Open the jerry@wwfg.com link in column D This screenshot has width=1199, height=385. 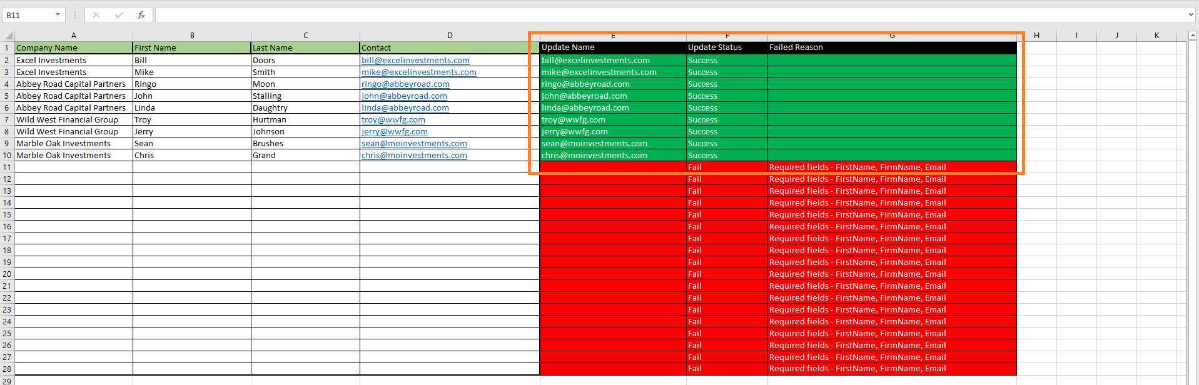[x=395, y=131]
